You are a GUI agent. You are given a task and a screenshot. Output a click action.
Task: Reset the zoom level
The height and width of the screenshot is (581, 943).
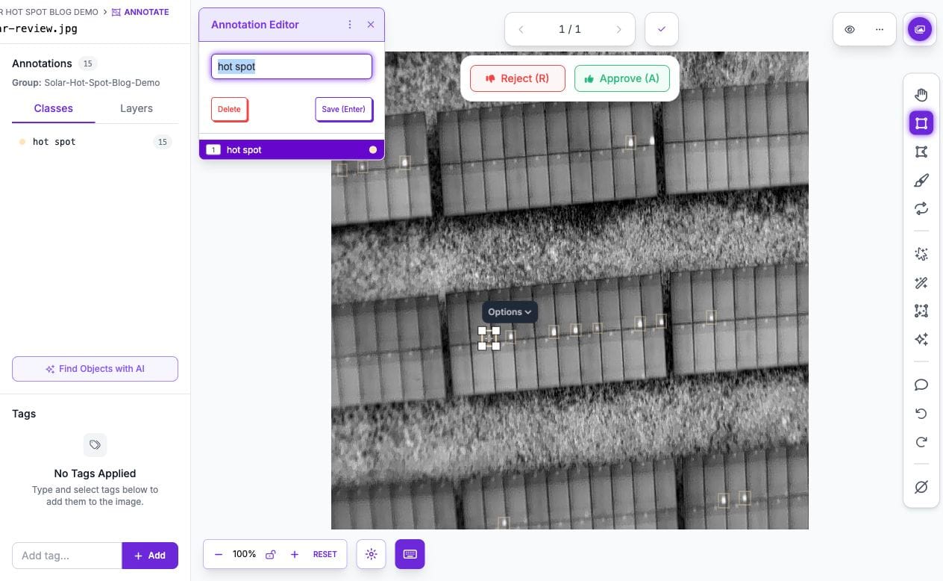point(325,554)
